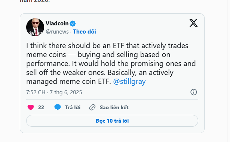The image size is (230, 142).
Task: Open the @stillgray mention
Action: [129, 82]
